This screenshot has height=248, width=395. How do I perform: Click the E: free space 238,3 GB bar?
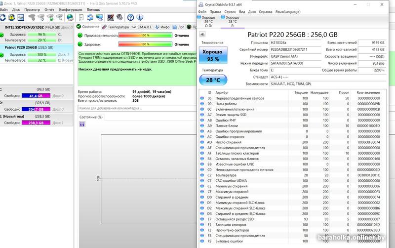click(36, 123)
